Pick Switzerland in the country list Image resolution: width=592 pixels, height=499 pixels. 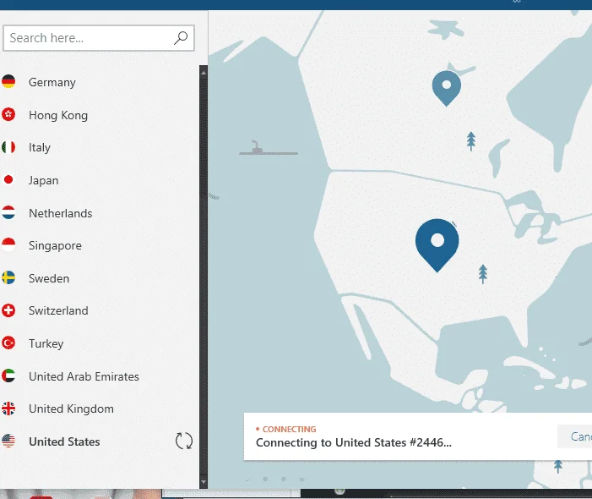click(x=58, y=310)
